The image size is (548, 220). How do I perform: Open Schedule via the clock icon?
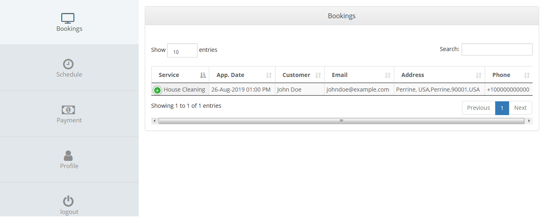click(x=68, y=64)
